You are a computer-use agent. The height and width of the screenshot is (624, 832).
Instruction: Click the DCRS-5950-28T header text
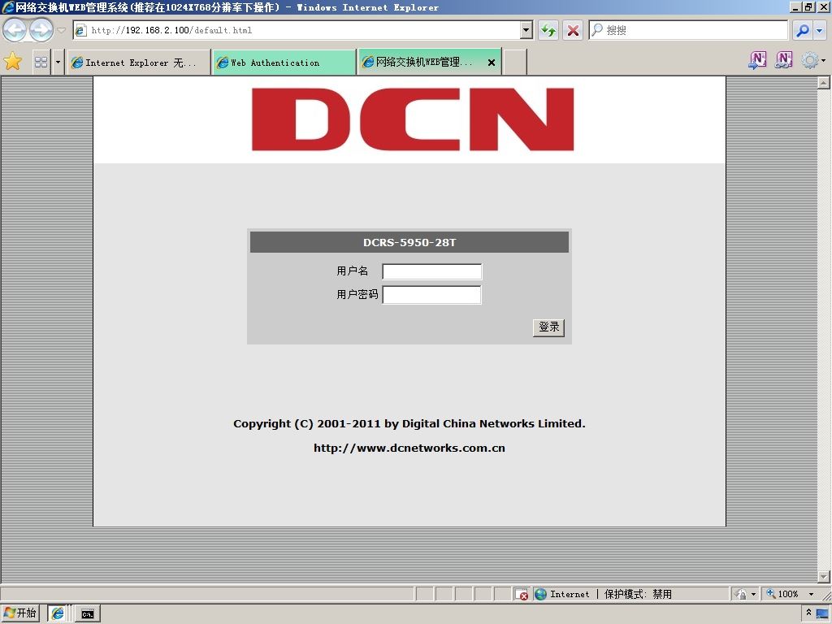409,242
